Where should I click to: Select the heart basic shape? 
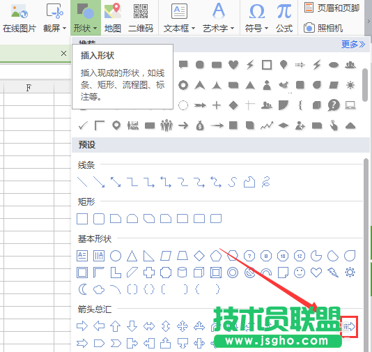pyautogui.click(x=316, y=273)
